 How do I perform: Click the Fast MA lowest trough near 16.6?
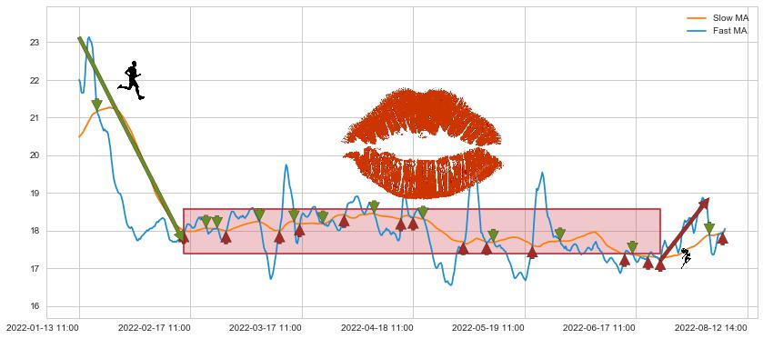450,284
